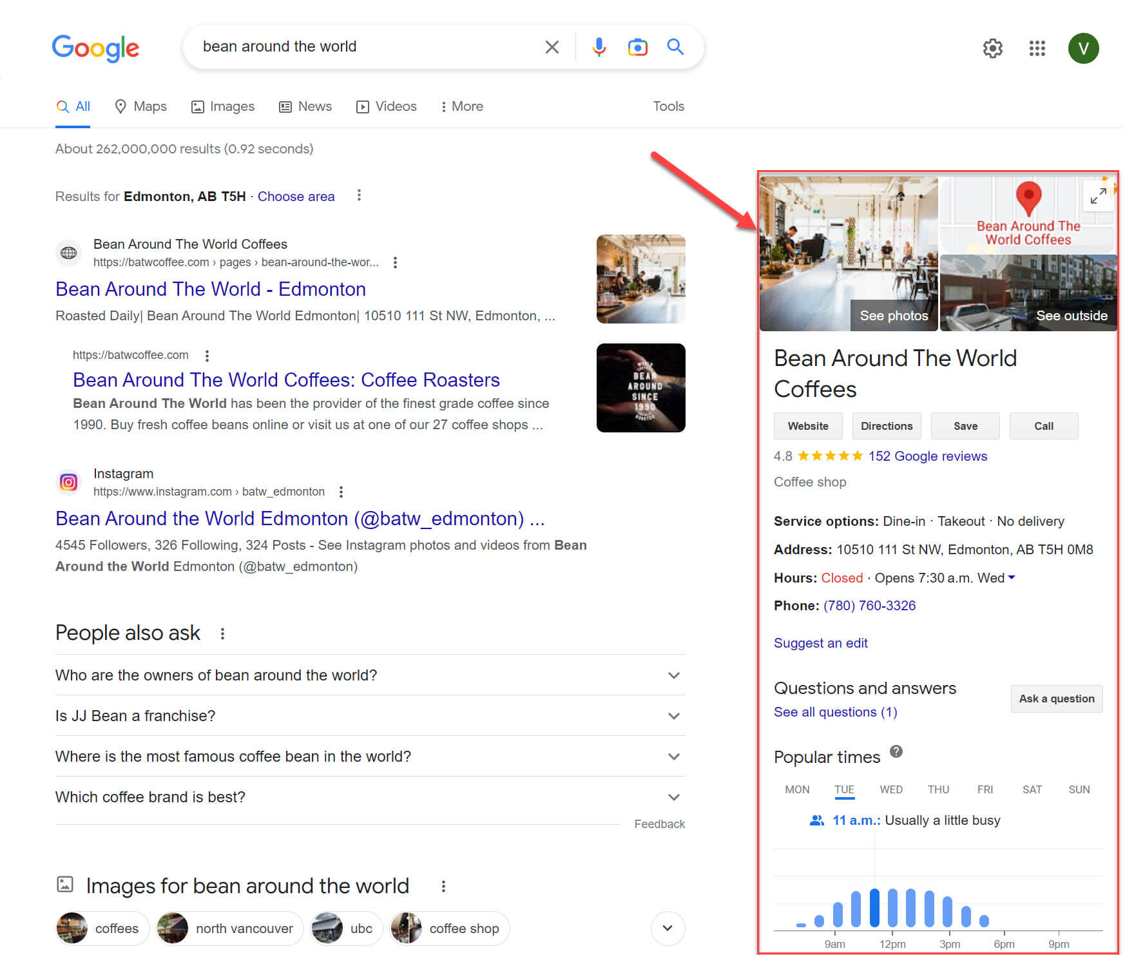Expand the business hours dropdown arrow
The image size is (1125, 955).
1012,577
